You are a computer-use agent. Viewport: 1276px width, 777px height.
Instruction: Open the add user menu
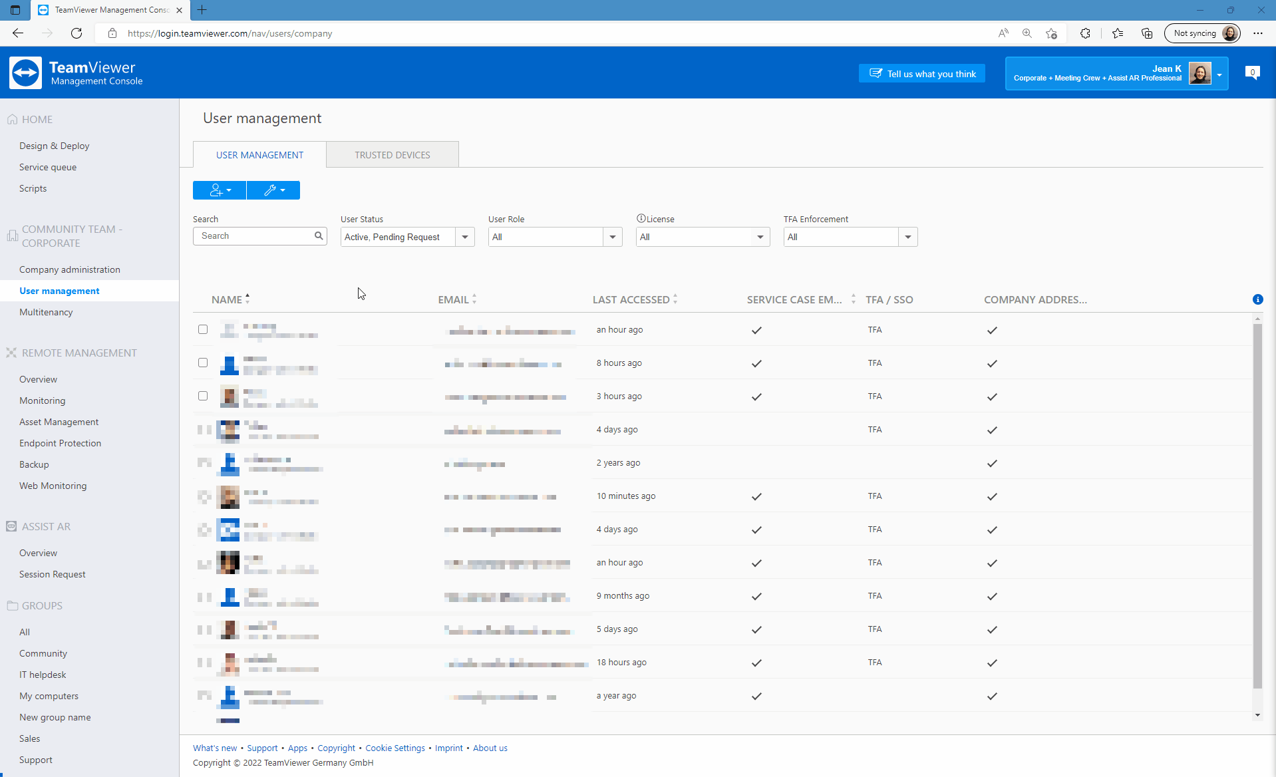coord(219,190)
